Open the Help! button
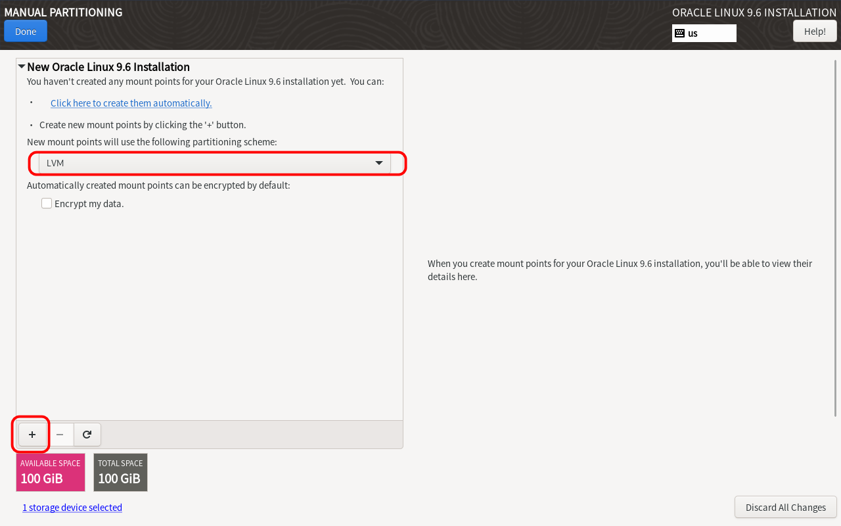 pos(815,32)
